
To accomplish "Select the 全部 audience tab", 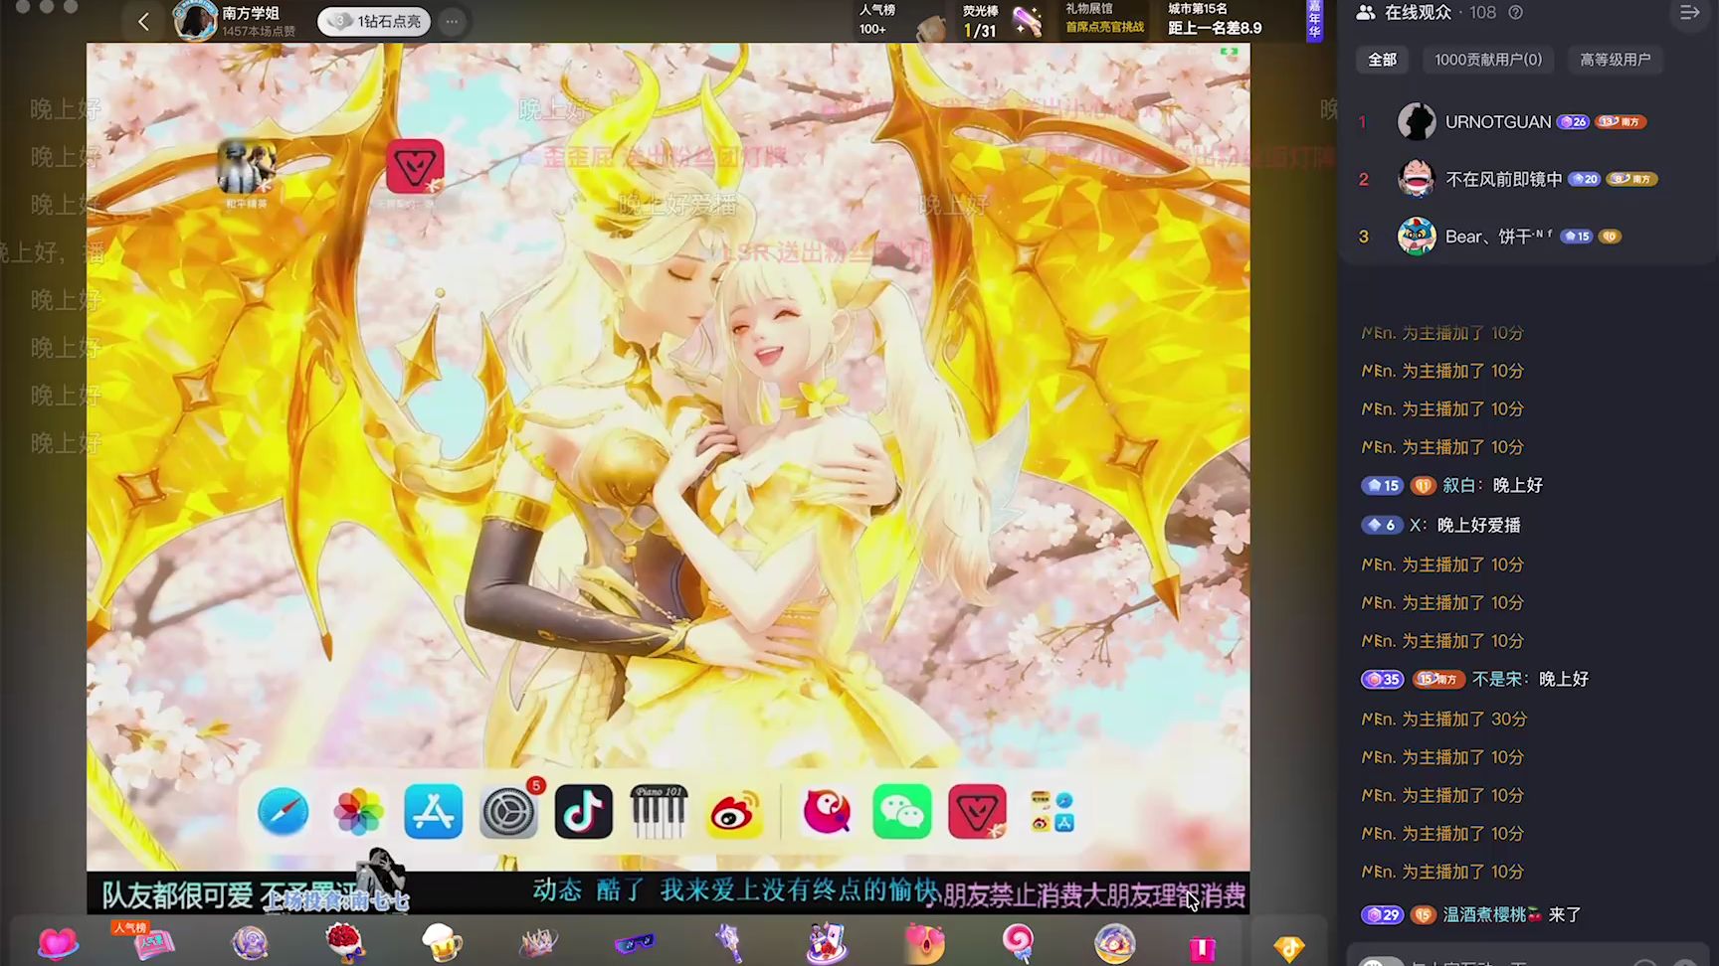I will [x=1382, y=60].
